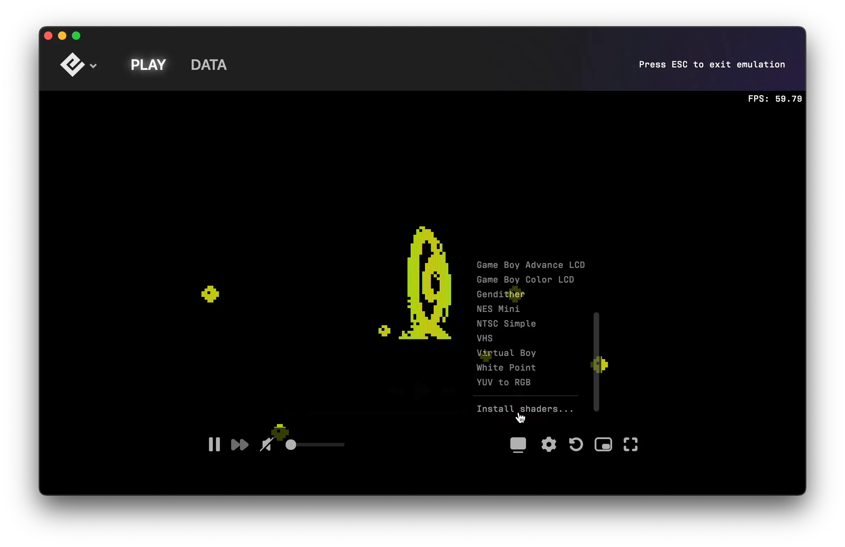Choose Game Boy Advance LCD shader
This screenshot has width=845, height=547.
[x=530, y=265]
